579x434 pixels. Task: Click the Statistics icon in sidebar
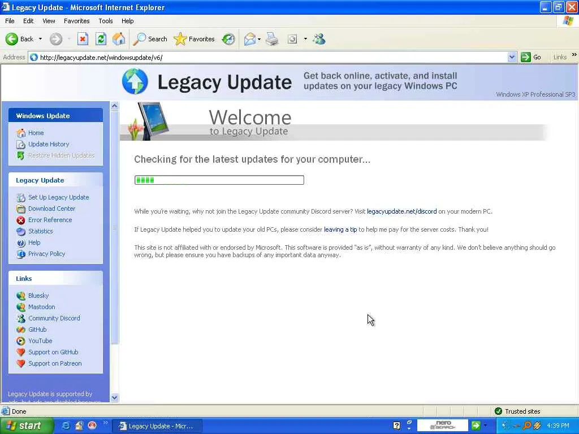click(x=21, y=231)
